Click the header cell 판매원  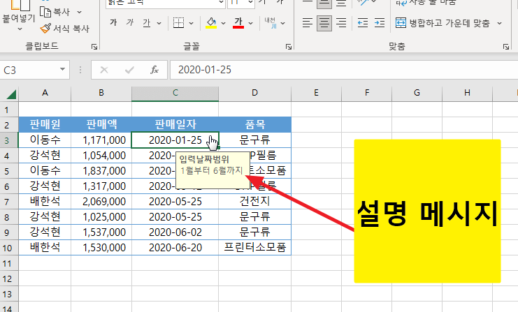(x=45, y=124)
